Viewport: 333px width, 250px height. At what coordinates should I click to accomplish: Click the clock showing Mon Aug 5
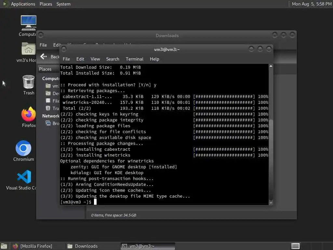tap(312, 4)
